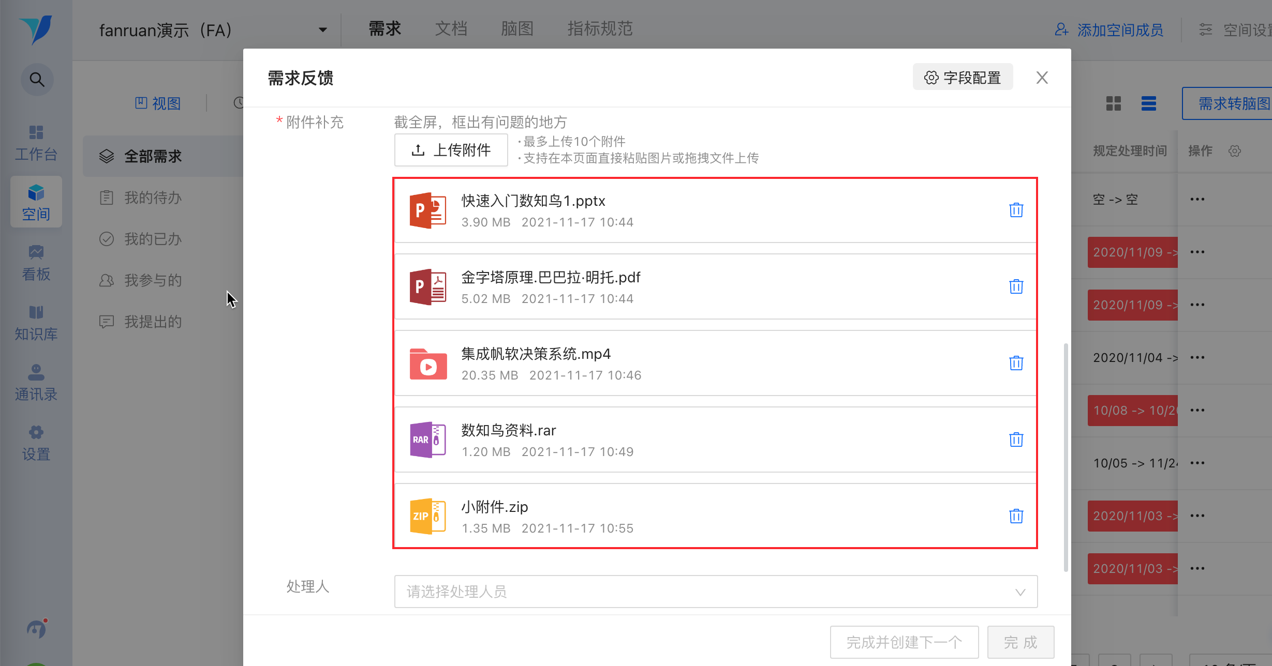This screenshot has width=1272, height=666.
Task: Delete the 快速入门数知鸟1.pptx attachment
Action: 1016,210
